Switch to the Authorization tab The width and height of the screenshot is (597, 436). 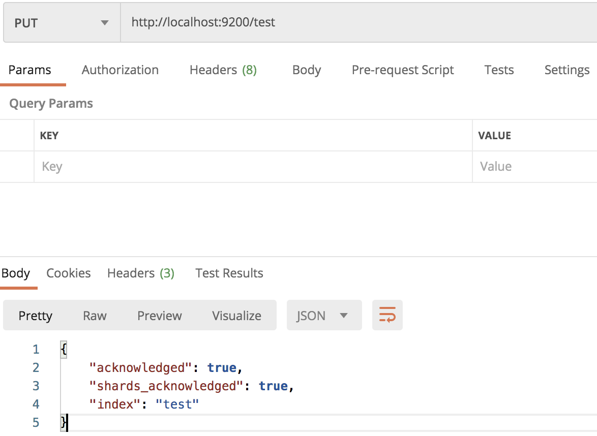coord(120,70)
